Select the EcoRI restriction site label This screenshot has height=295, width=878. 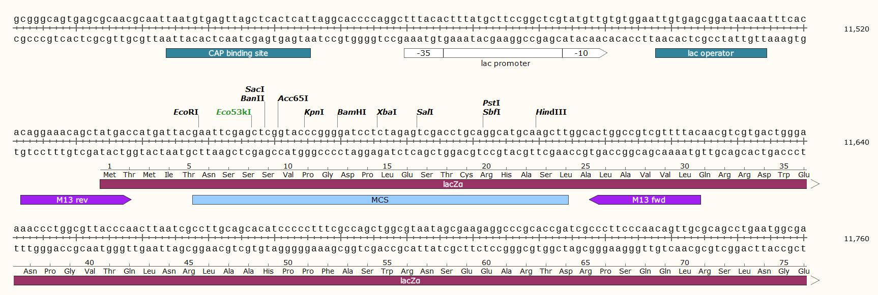(186, 112)
